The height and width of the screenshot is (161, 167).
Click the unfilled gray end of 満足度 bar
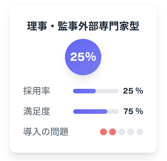point(113,112)
